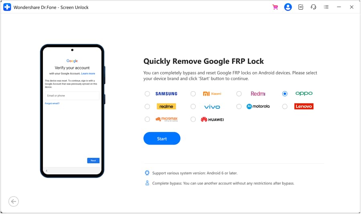Click the blue Start button
Image resolution: width=361 pixels, height=214 pixels.
pyautogui.click(x=162, y=139)
